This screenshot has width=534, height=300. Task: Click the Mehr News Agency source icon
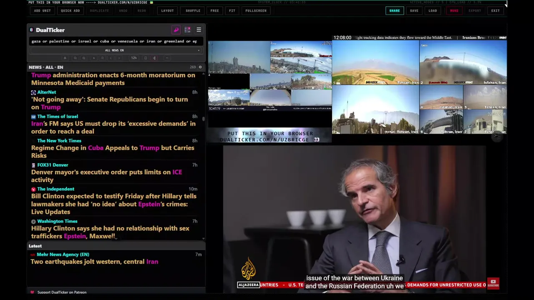click(x=33, y=255)
